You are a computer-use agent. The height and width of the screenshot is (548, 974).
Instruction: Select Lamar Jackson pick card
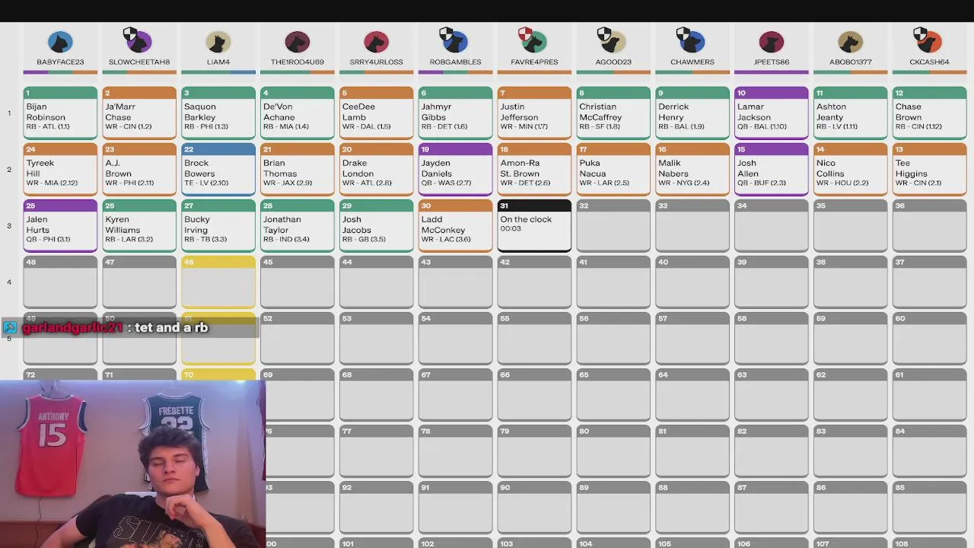pyautogui.click(x=772, y=113)
